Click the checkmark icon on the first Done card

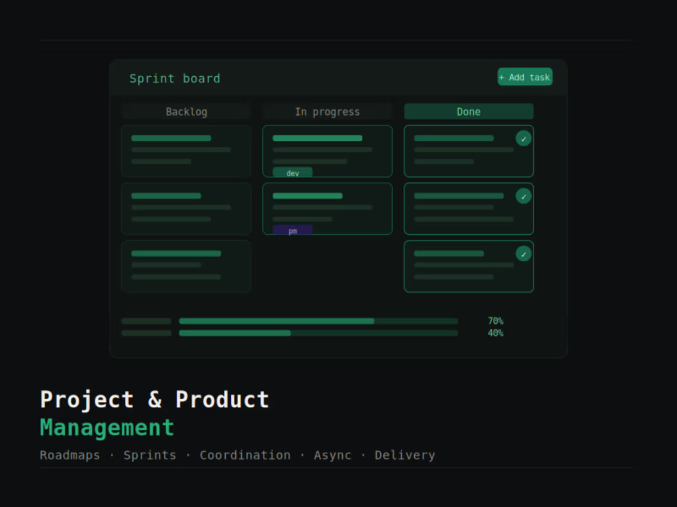tap(524, 138)
